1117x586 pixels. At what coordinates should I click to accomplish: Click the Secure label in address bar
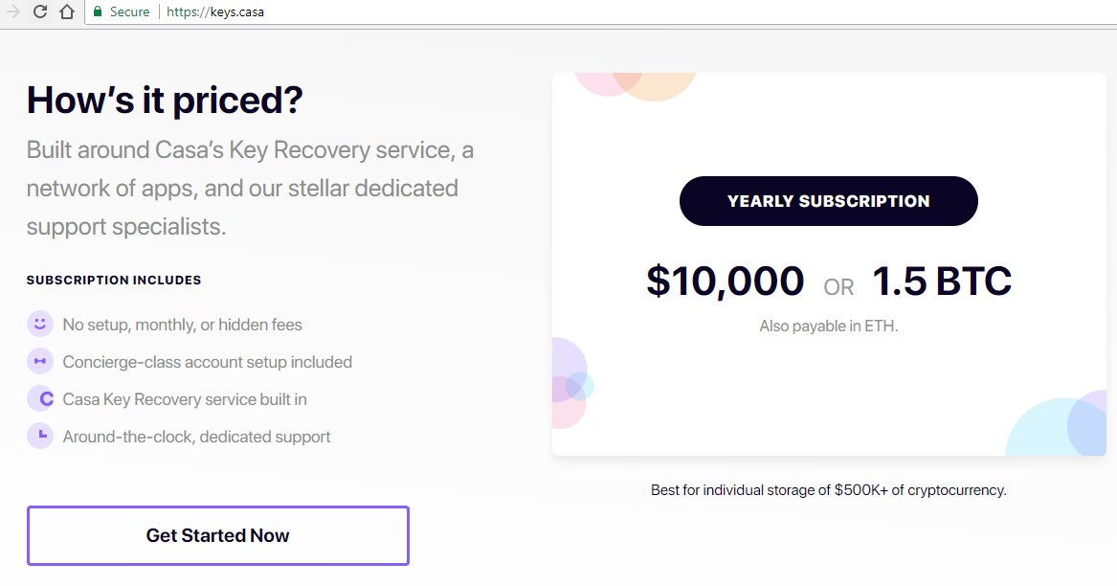point(129,12)
